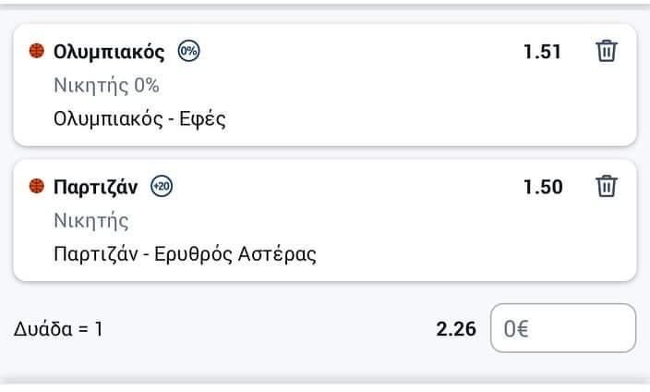Viewport: 650px width, 392px height.
Task: Click the Νικητής 0% market label
Action: [106, 86]
